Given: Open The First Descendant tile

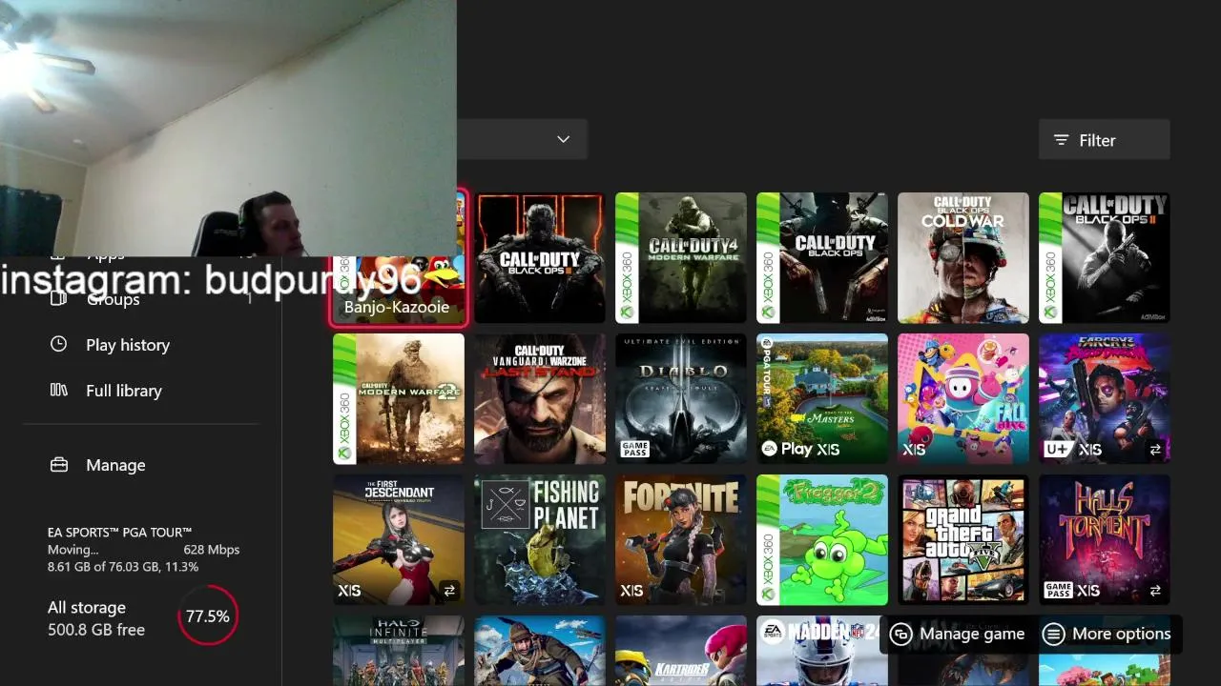Looking at the screenshot, I should [399, 539].
